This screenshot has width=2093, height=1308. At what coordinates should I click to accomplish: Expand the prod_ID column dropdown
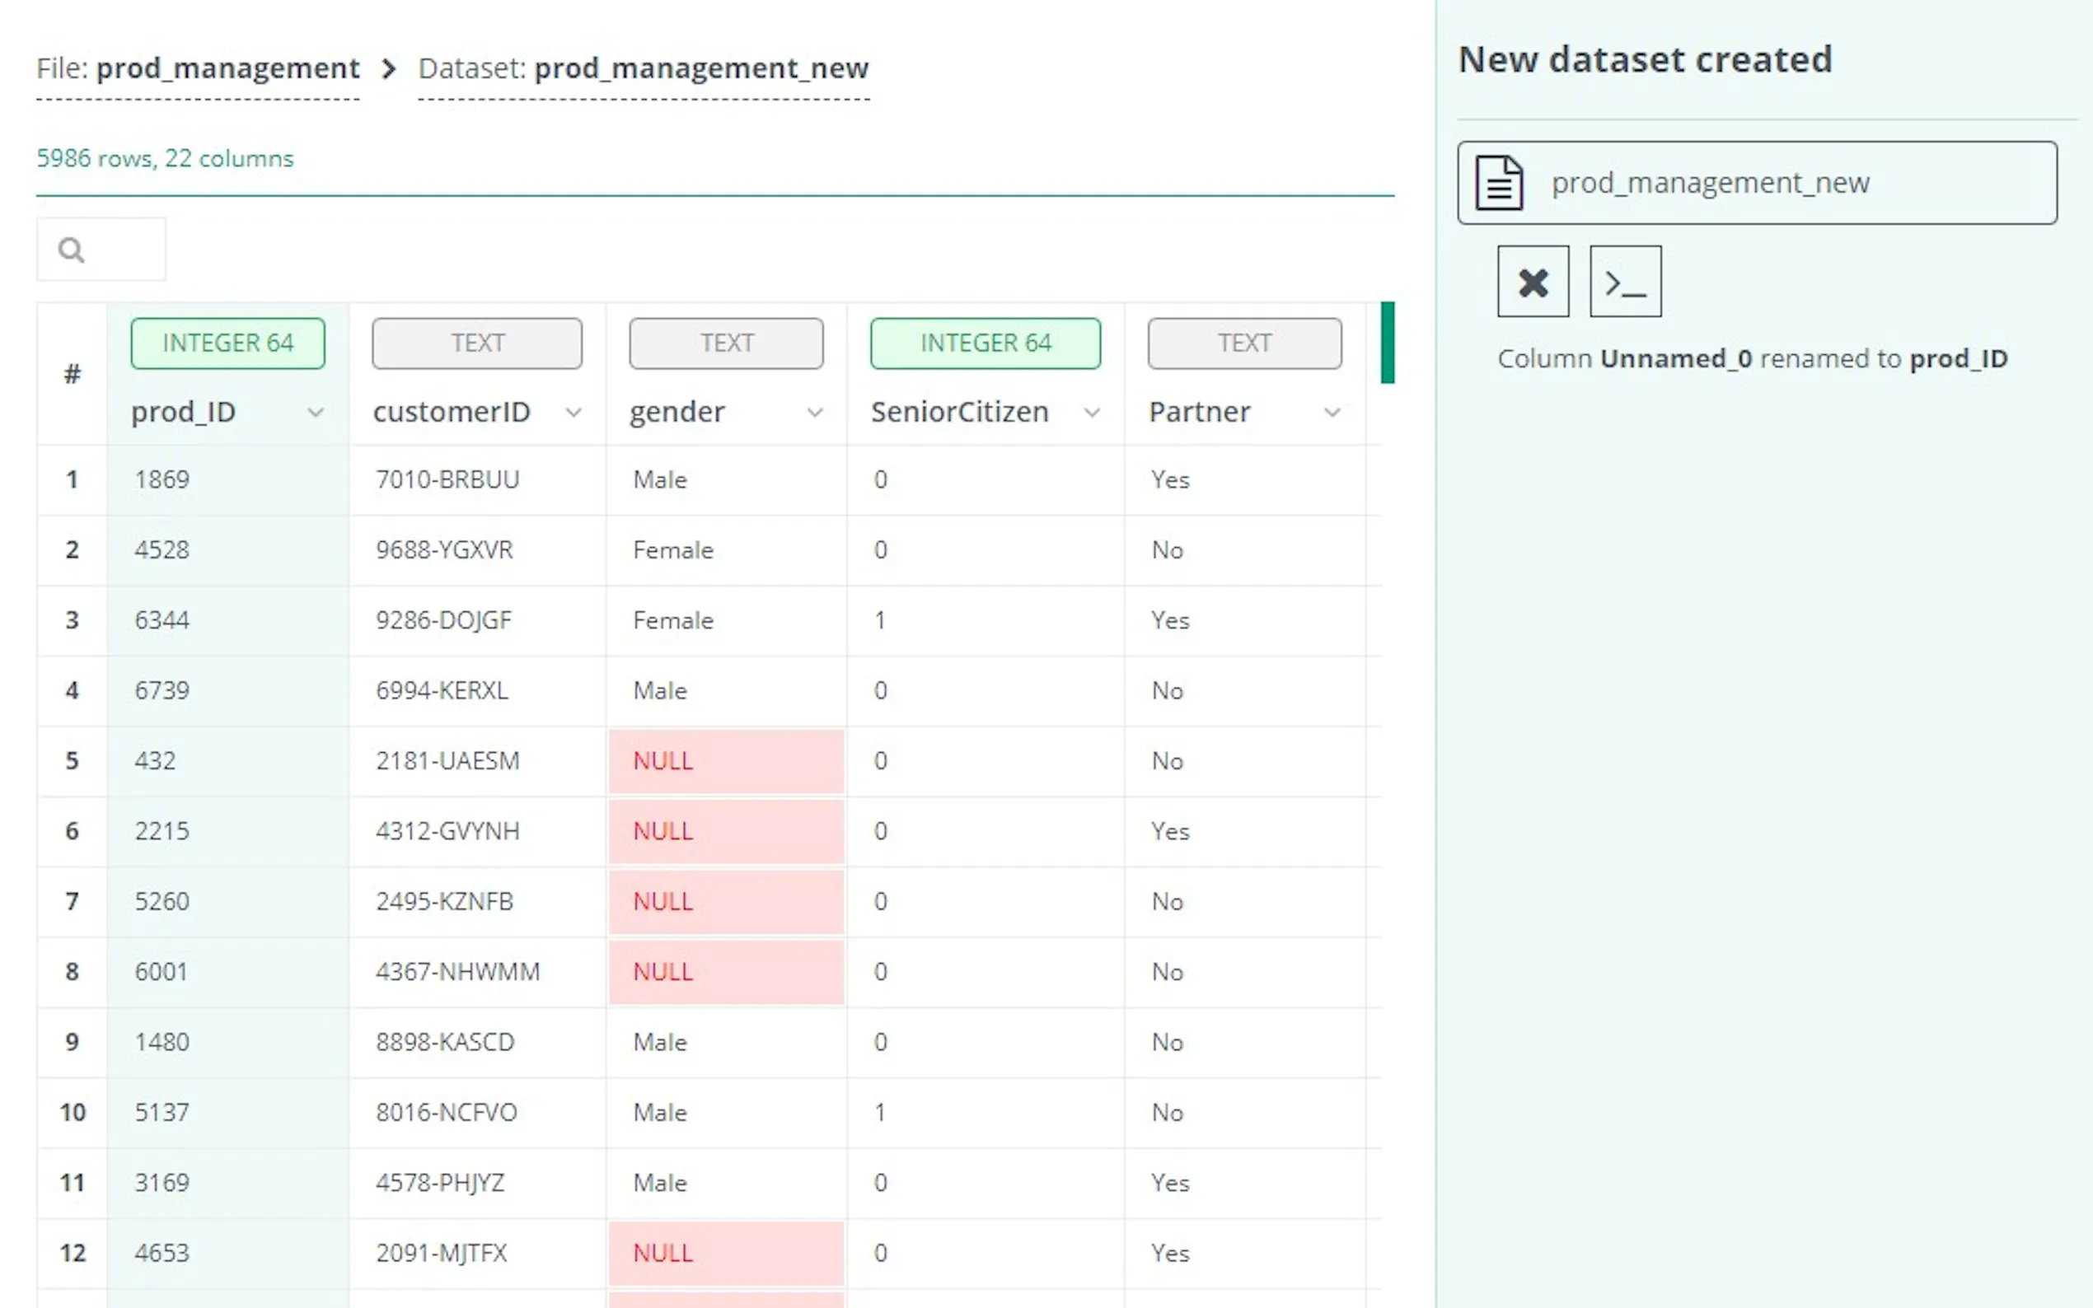tap(316, 413)
